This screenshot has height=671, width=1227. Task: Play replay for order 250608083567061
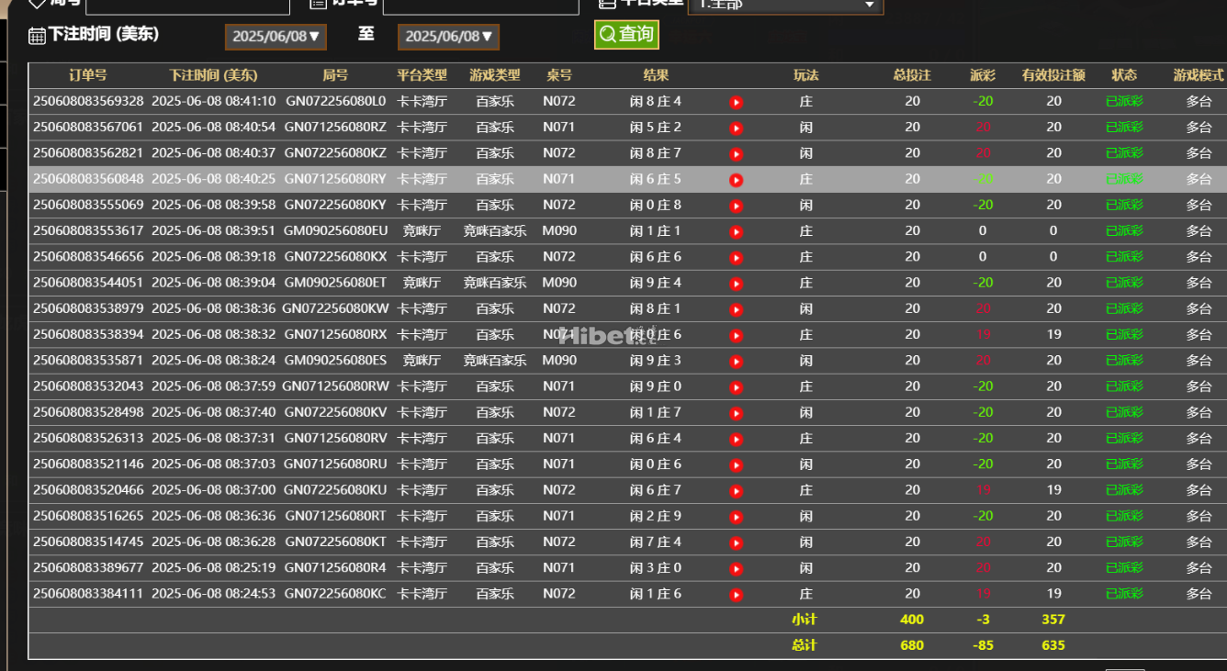[736, 128]
